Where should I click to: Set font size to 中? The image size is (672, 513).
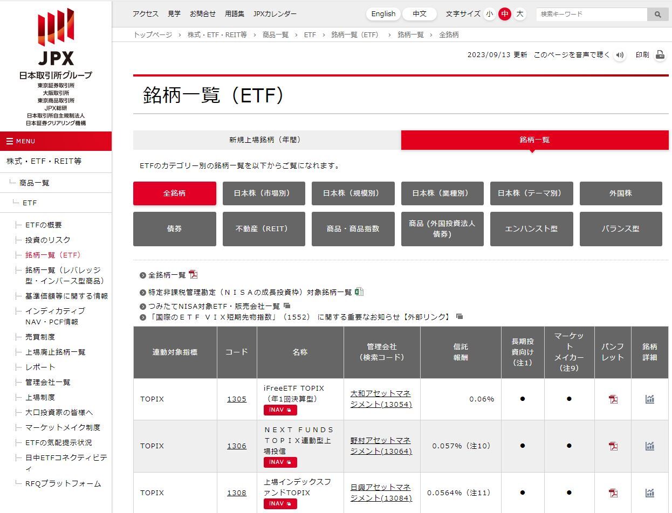coord(505,14)
